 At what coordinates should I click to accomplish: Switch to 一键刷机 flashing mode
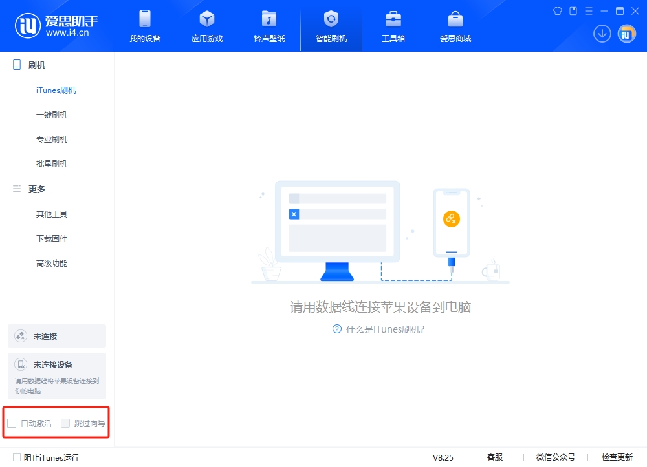[x=51, y=114]
